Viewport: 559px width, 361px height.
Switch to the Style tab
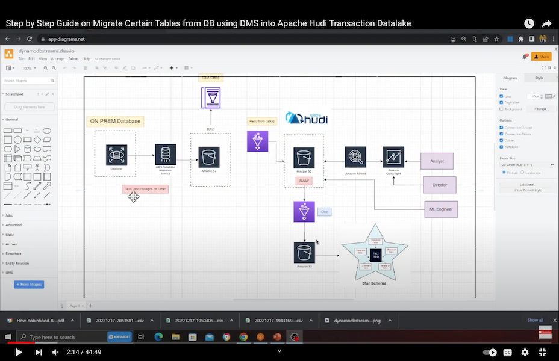click(539, 78)
